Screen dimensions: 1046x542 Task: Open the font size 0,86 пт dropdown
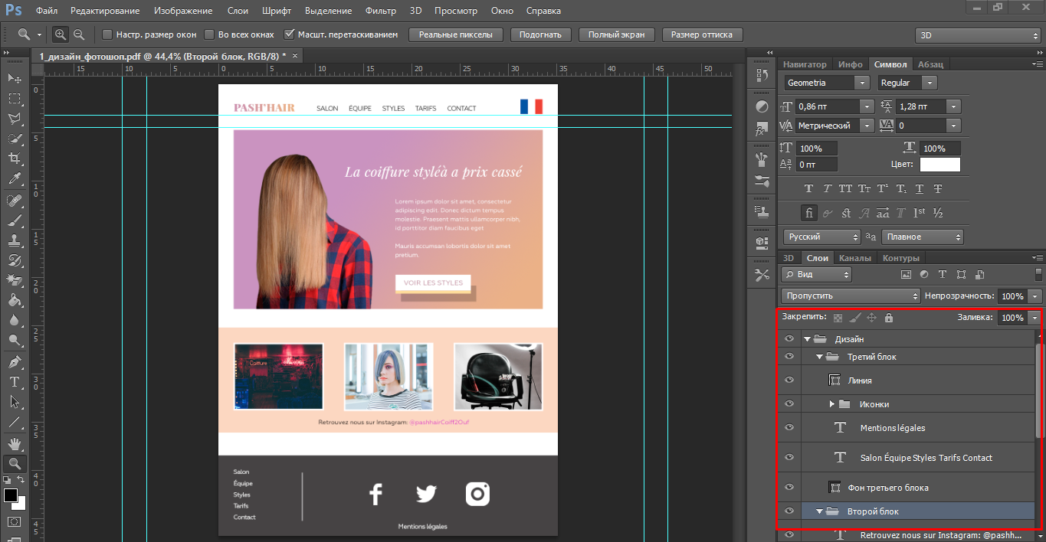(x=867, y=106)
